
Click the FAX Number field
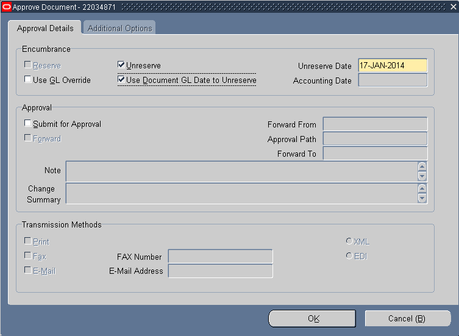click(x=221, y=256)
